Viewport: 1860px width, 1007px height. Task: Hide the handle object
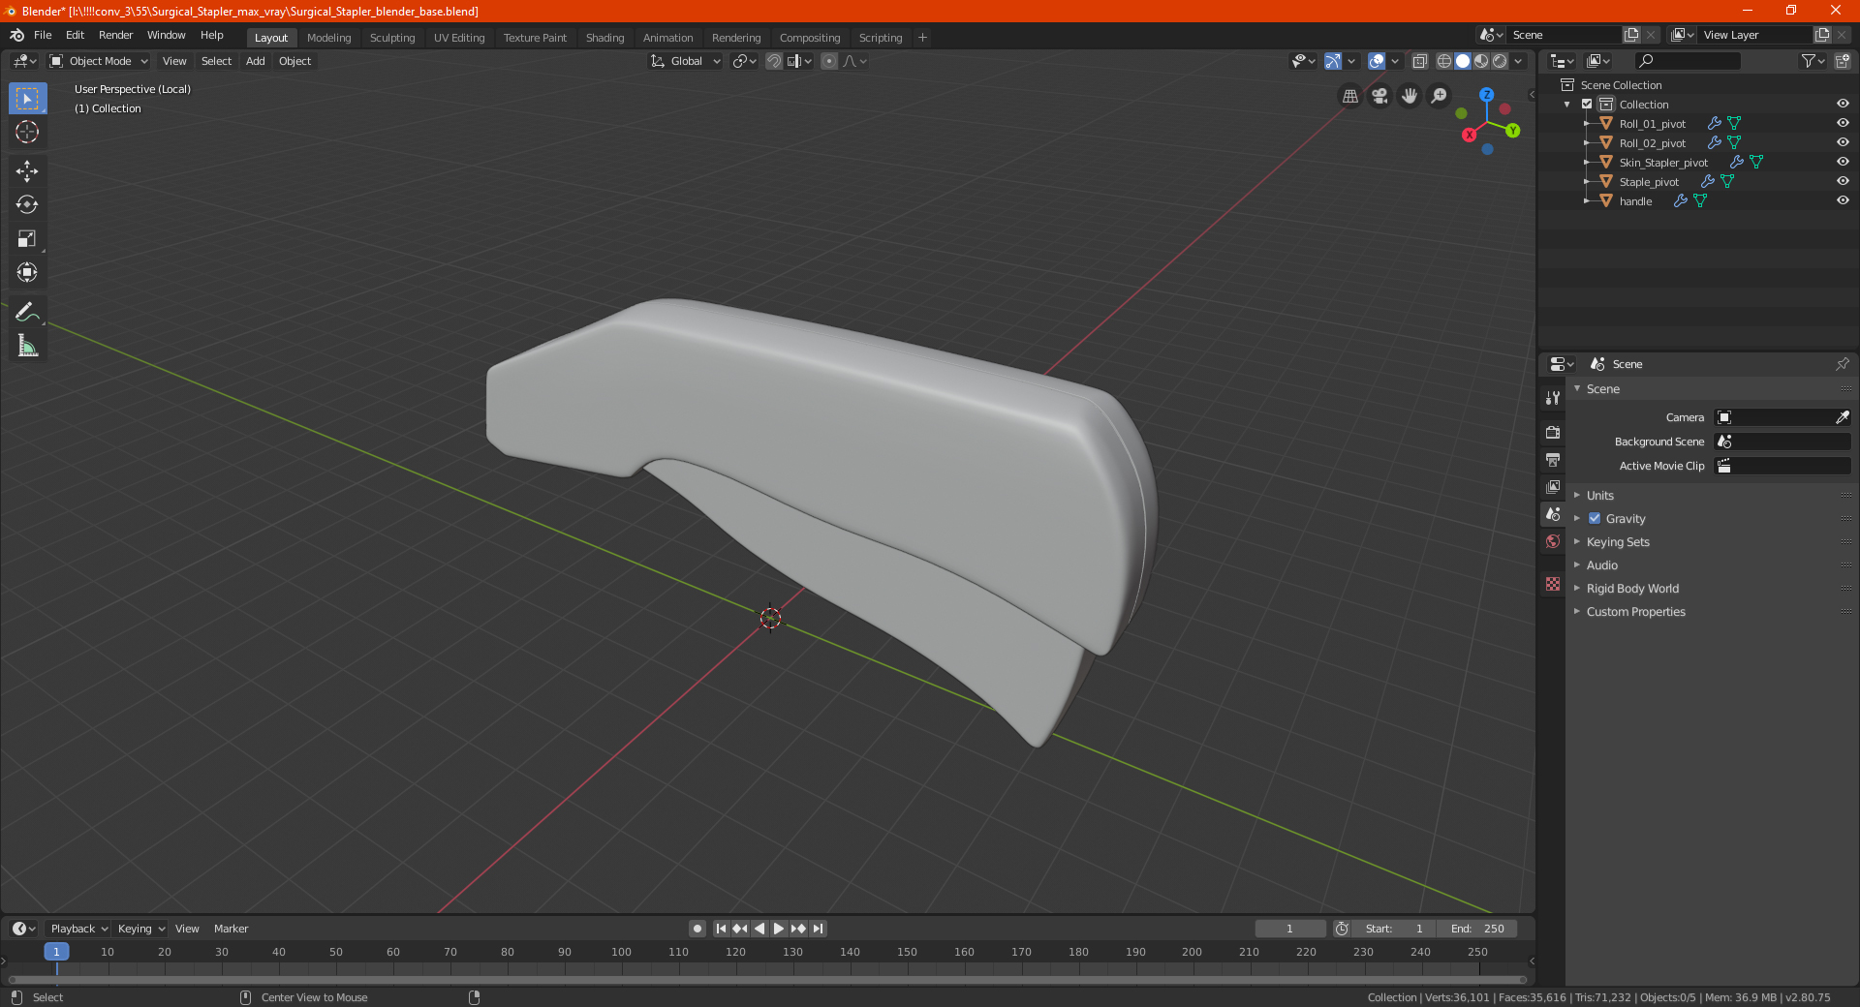tap(1843, 200)
